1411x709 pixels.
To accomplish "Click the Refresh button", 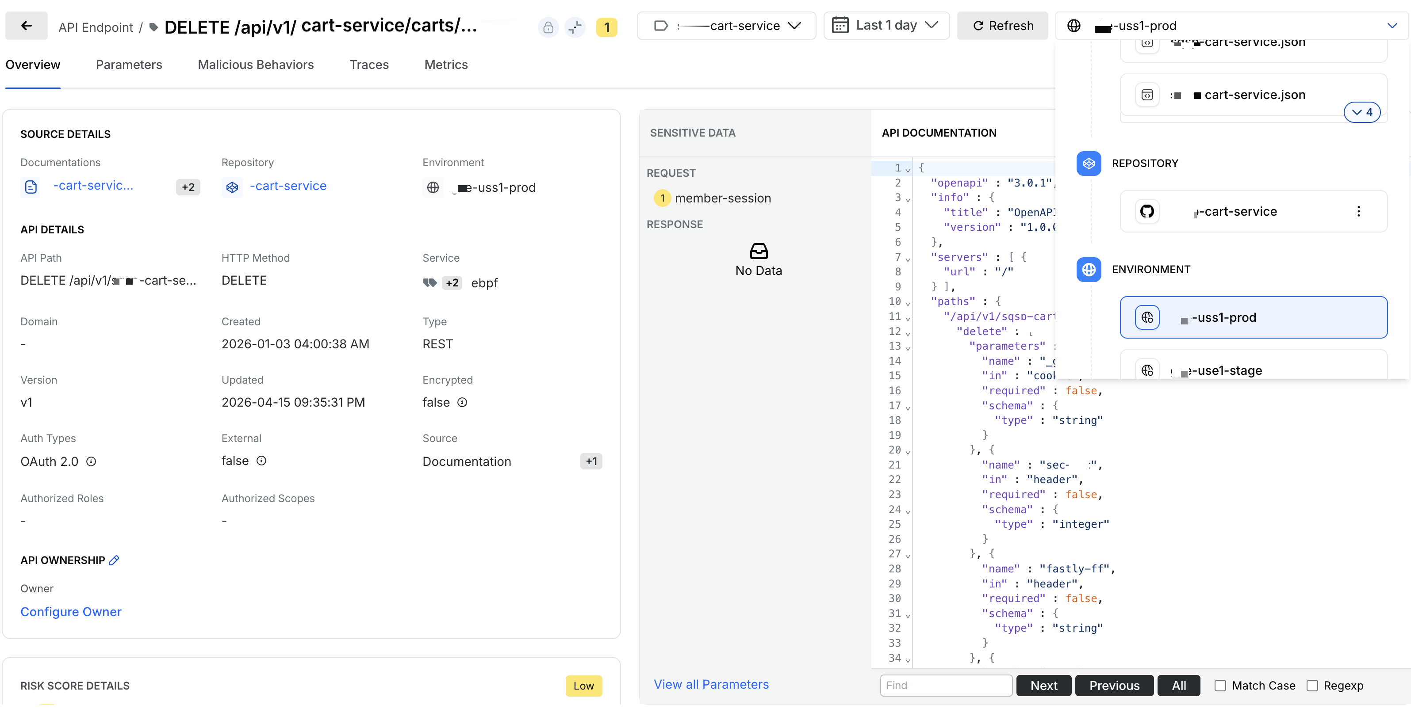I will (1002, 26).
